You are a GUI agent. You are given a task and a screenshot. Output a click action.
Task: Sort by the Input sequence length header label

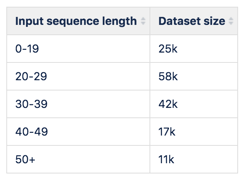(x=76, y=21)
